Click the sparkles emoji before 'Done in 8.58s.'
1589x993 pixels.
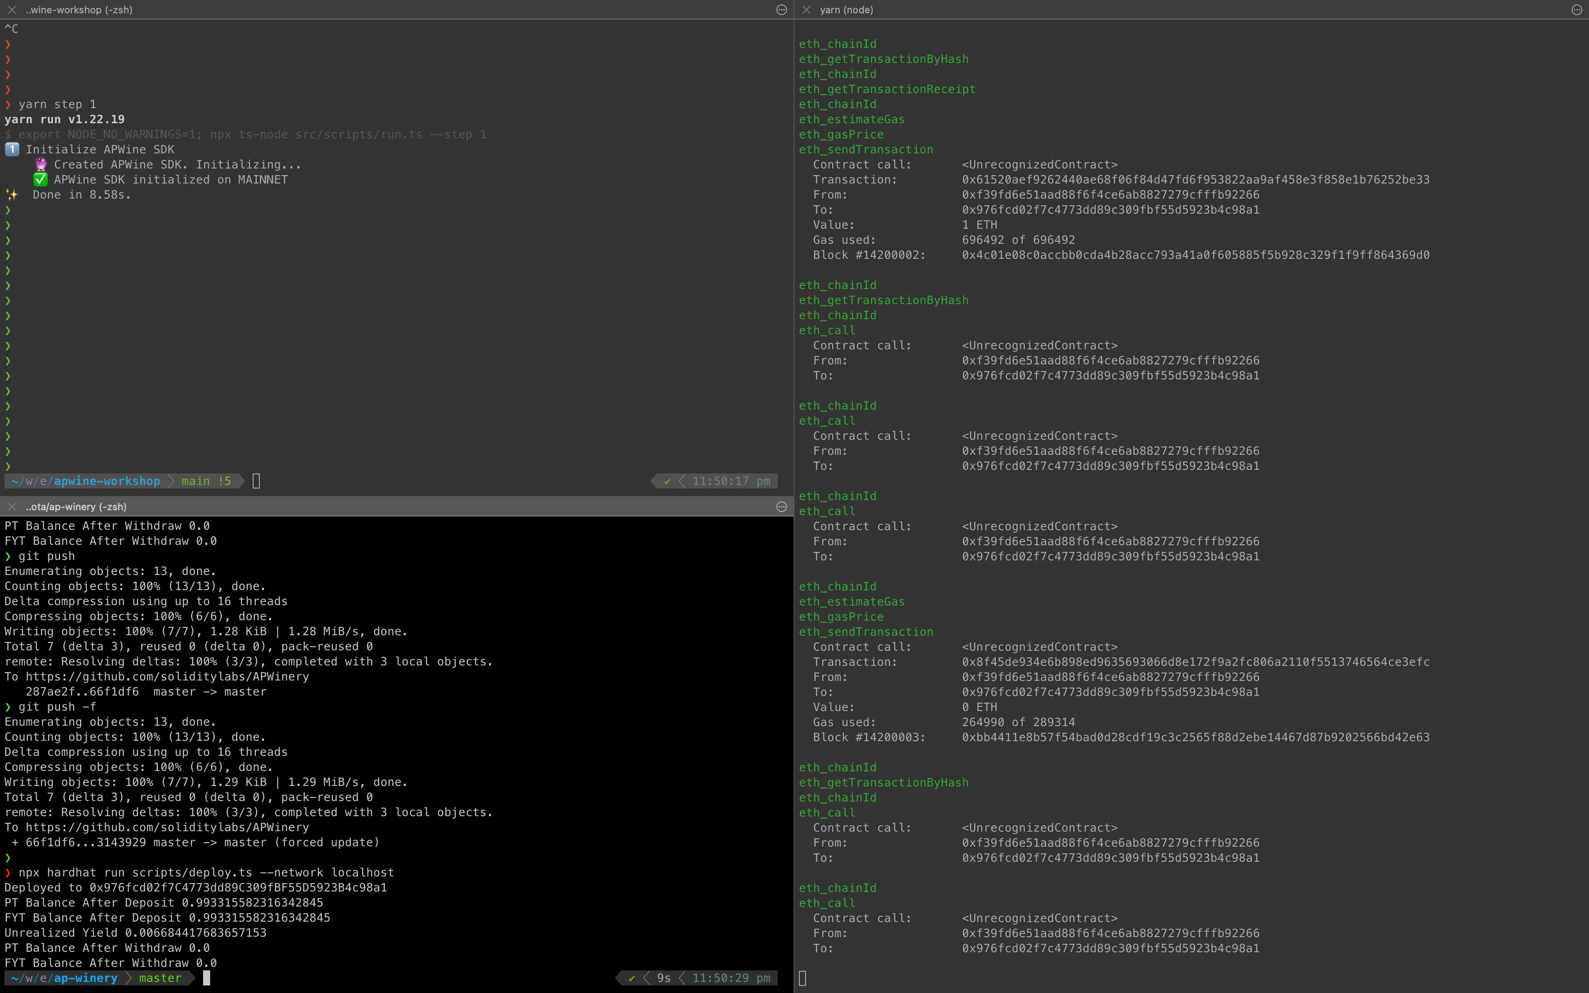coord(12,195)
